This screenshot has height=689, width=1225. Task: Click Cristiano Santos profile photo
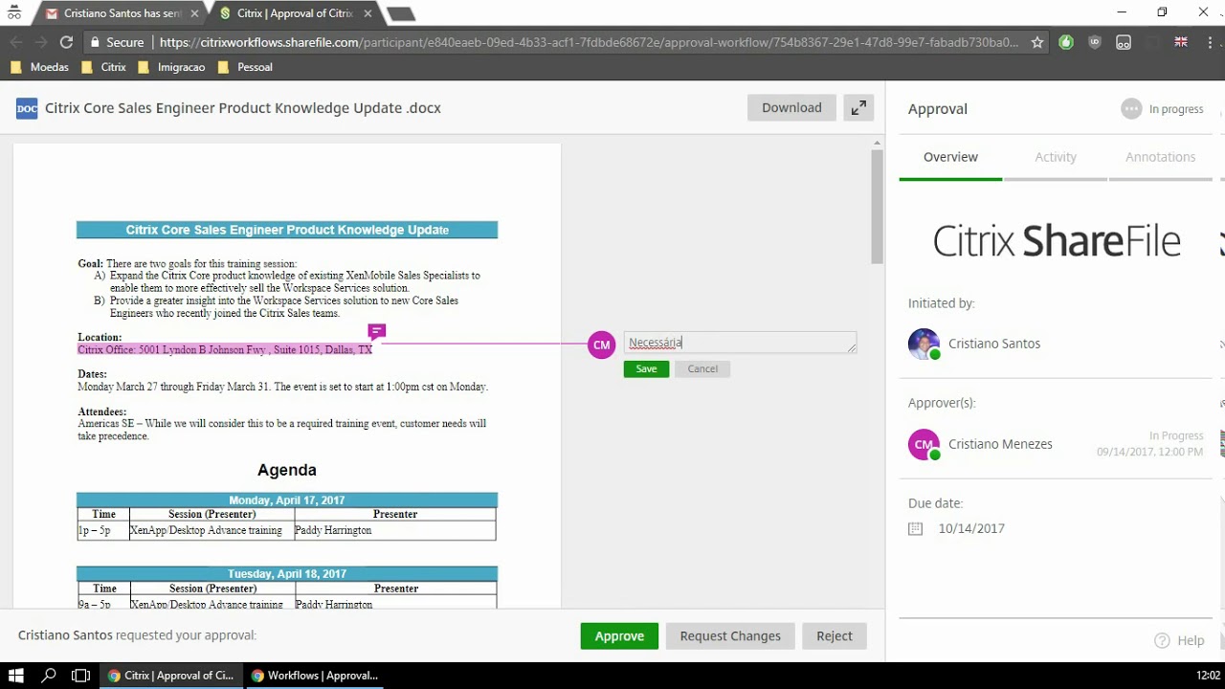click(x=924, y=344)
